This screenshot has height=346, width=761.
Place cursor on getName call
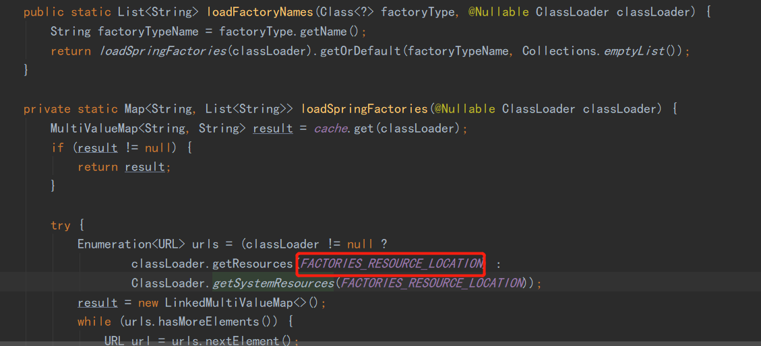tap(325, 32)
